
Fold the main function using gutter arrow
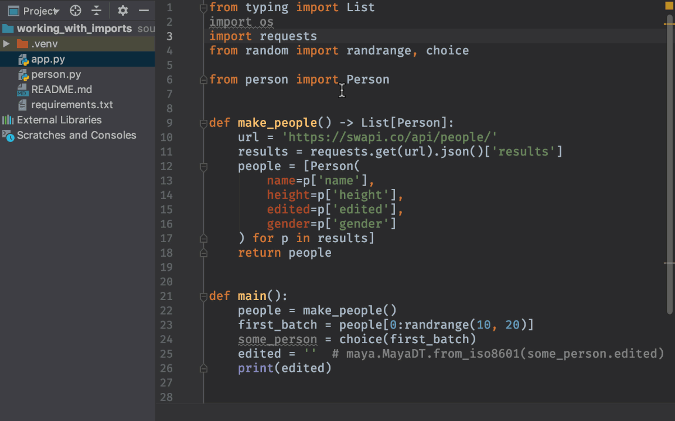pyautogui.click(x=203, y=295)
